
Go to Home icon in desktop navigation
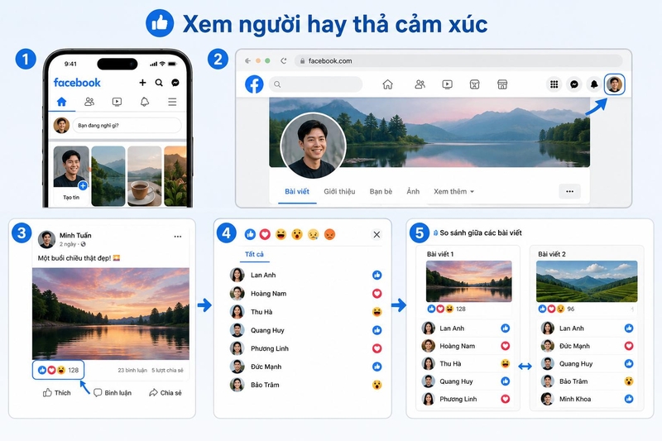coord(387,84)
